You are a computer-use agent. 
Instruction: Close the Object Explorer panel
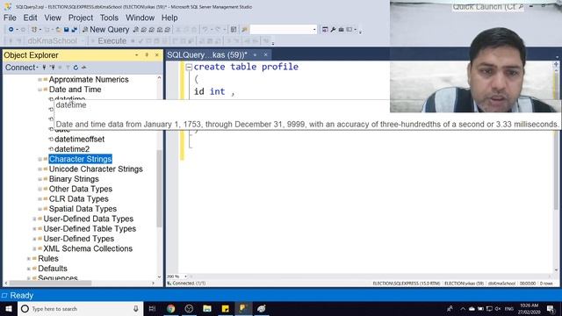156,54
